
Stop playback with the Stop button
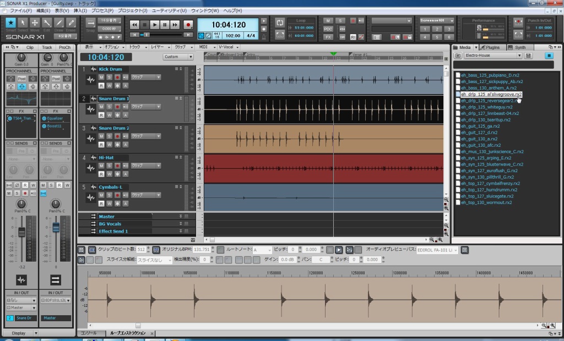145,24
